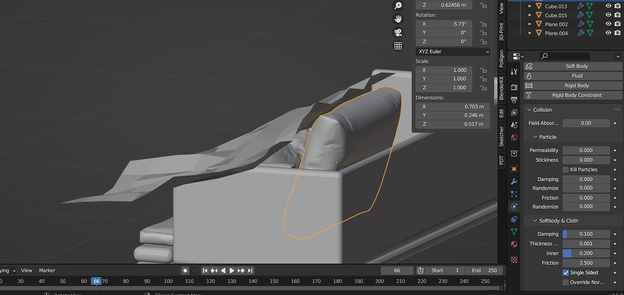Open the Texture properties checker icon

[x=514, y=260]
